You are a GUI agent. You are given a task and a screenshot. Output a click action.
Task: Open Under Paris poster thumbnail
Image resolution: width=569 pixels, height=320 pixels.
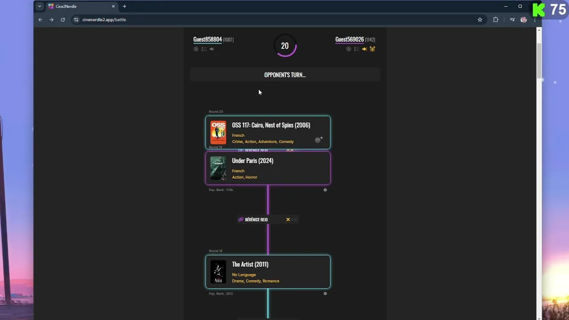pyautogui.click(x=218, y=168)
